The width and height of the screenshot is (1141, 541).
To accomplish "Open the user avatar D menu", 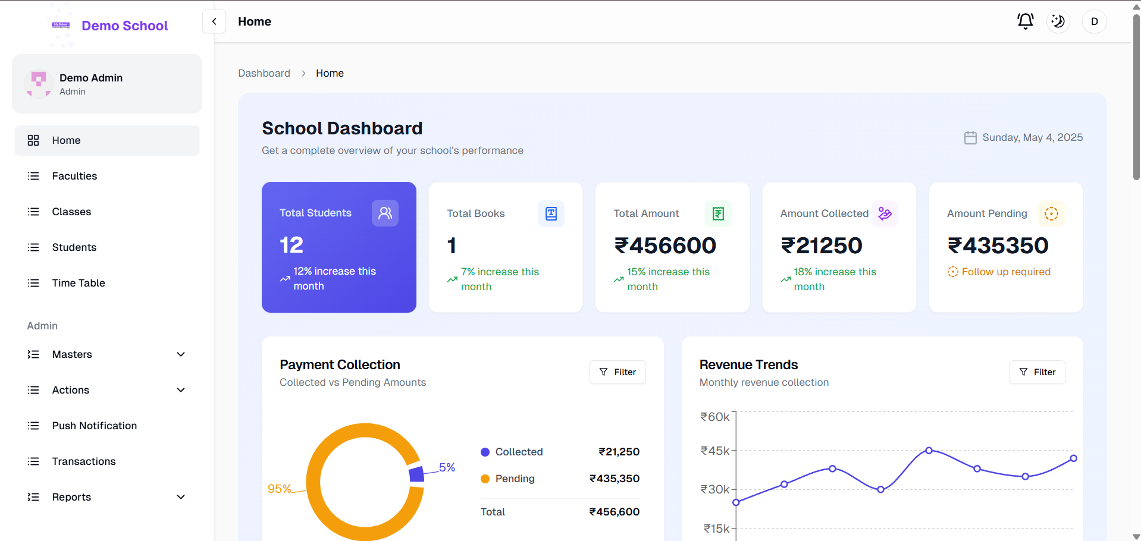I will point(1095,21).
